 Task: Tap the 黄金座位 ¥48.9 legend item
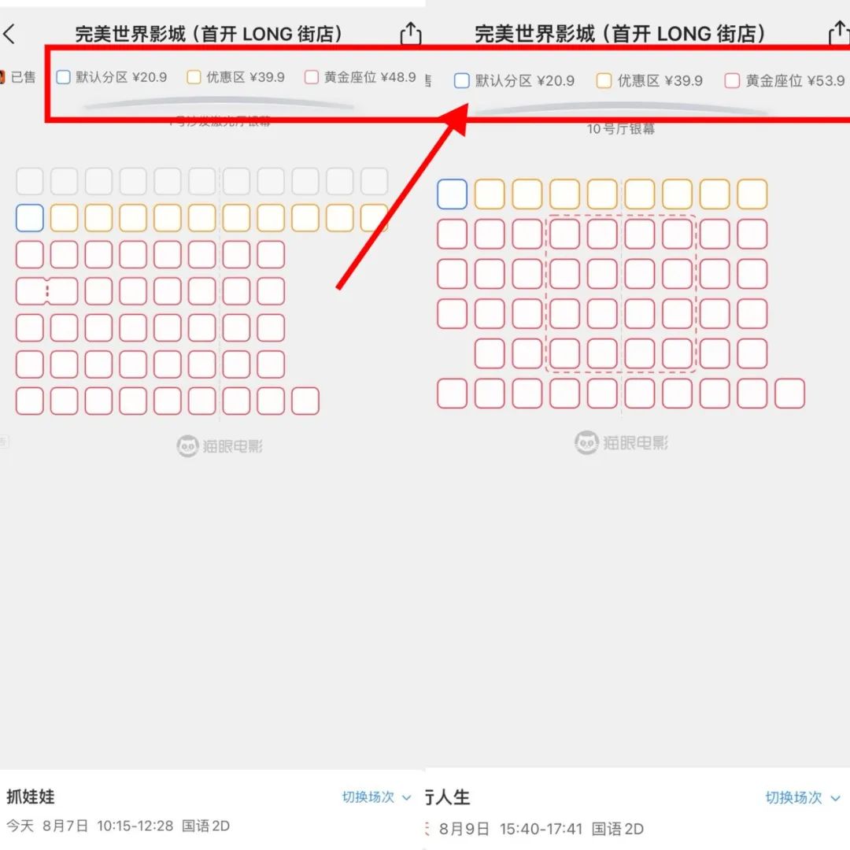click(360, 77)
